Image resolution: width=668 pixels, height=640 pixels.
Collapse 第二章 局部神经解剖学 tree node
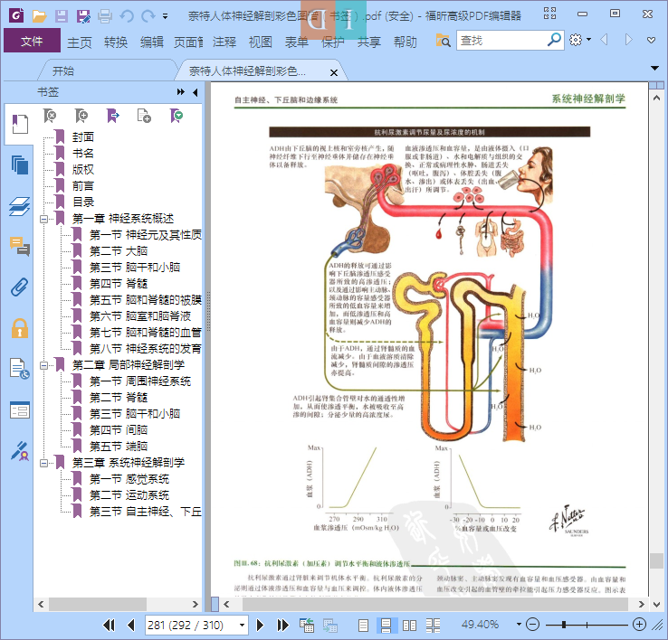point(43,365)
